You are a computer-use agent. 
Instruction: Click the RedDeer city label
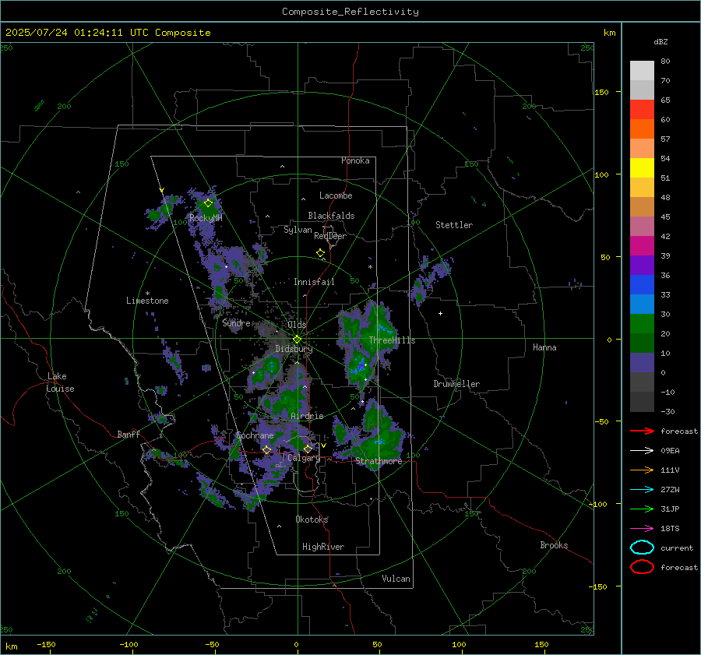330,236
